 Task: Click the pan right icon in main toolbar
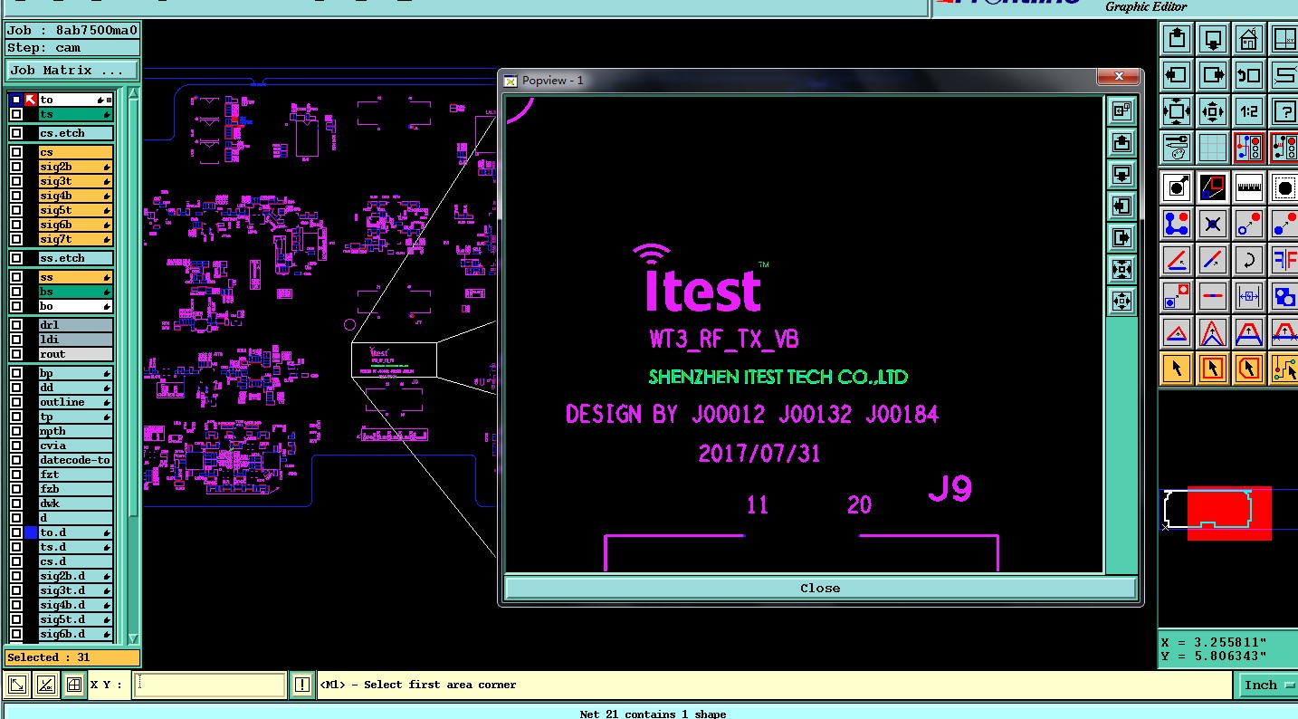coord(1213,75)
